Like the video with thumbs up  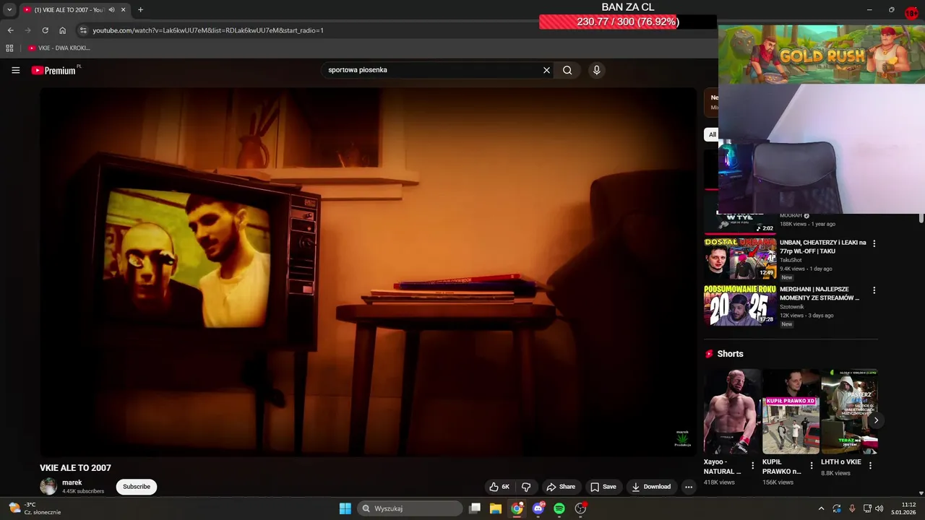(x=499, y=487)
